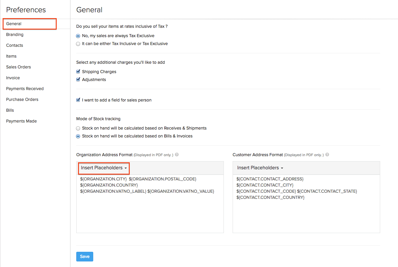The image size is (398, 267).
Task: Select 'No, my sales are always Tax Exclusive'
Action: [x=78, y=36]
